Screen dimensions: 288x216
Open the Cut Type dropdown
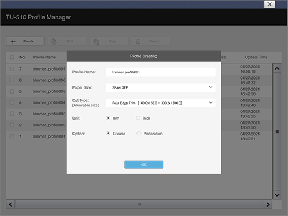click(160, 103)
